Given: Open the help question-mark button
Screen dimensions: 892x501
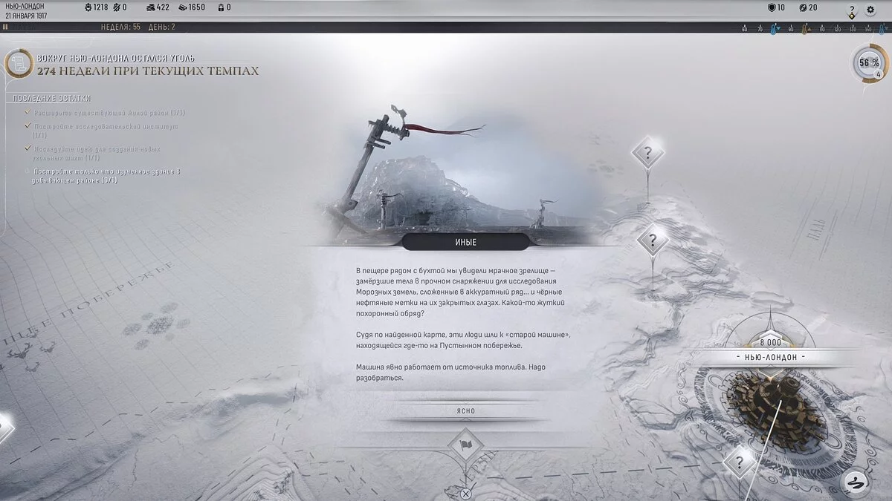Looking at the screenshot, I should pos(852,11).
